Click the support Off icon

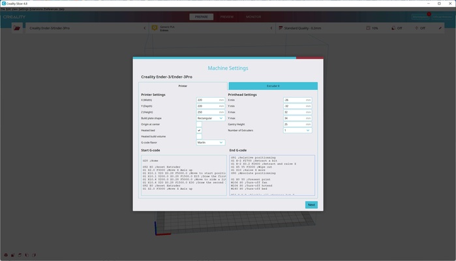click(393, 28)
